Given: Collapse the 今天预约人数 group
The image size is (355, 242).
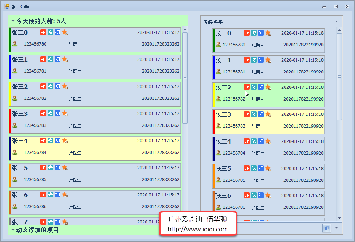Looking at the screenshot, I should pyautogui.click(x=13, y=21).
